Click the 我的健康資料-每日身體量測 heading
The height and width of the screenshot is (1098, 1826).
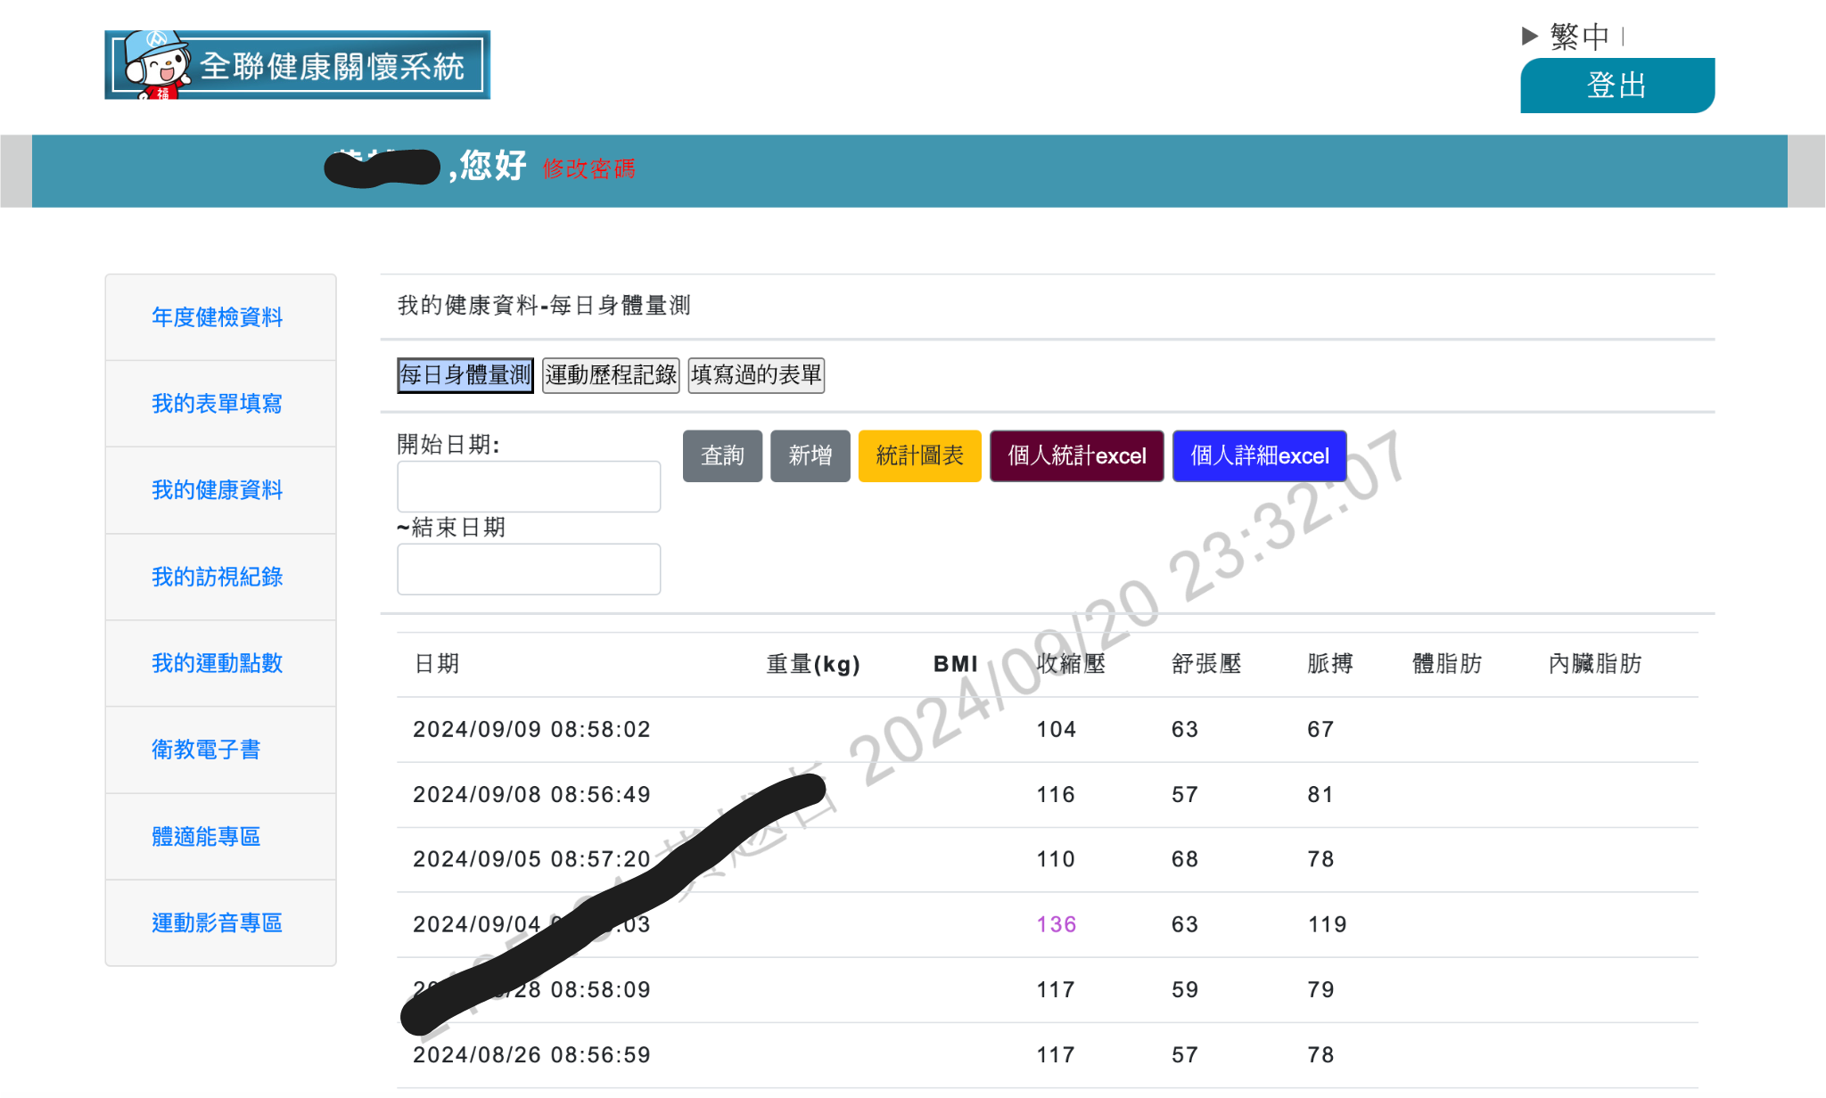[x=544, y=306]
